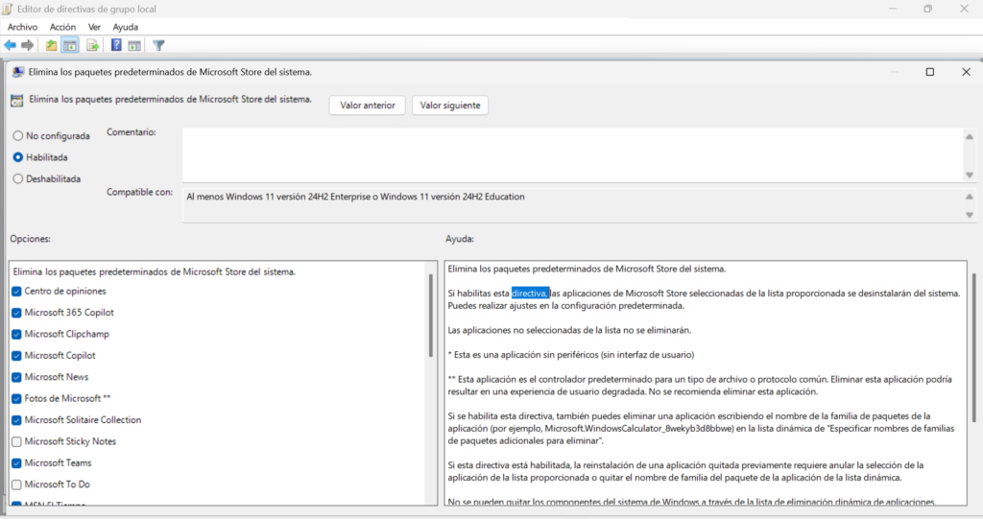Screen dimensions: 983x519
Task: Uncheck Microsoft Solitaire Collection
Action: point(17,420)
